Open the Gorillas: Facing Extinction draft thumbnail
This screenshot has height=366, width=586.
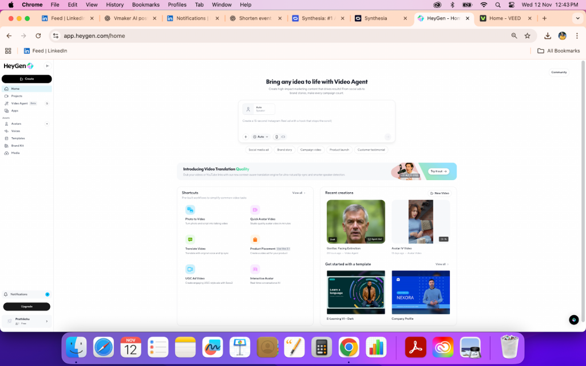coord(355,221)
